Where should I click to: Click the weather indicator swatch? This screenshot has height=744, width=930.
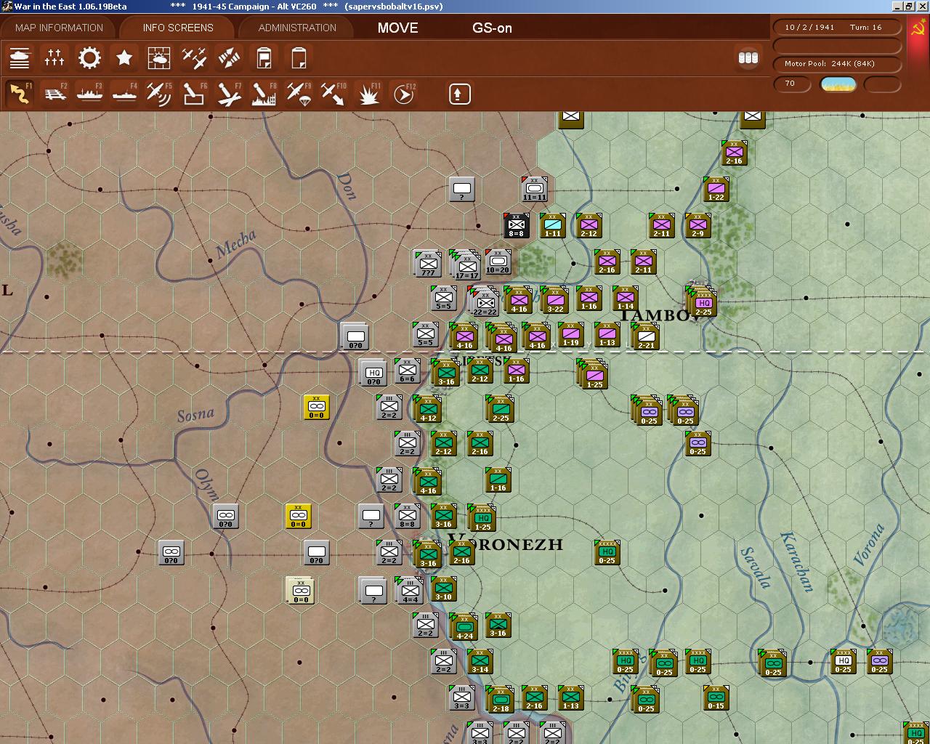click(838, 84)
